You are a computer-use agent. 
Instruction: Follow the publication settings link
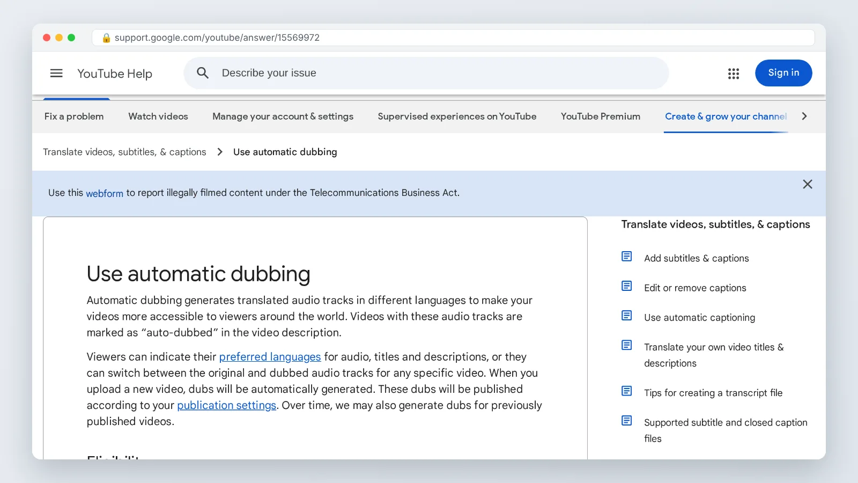226,405
